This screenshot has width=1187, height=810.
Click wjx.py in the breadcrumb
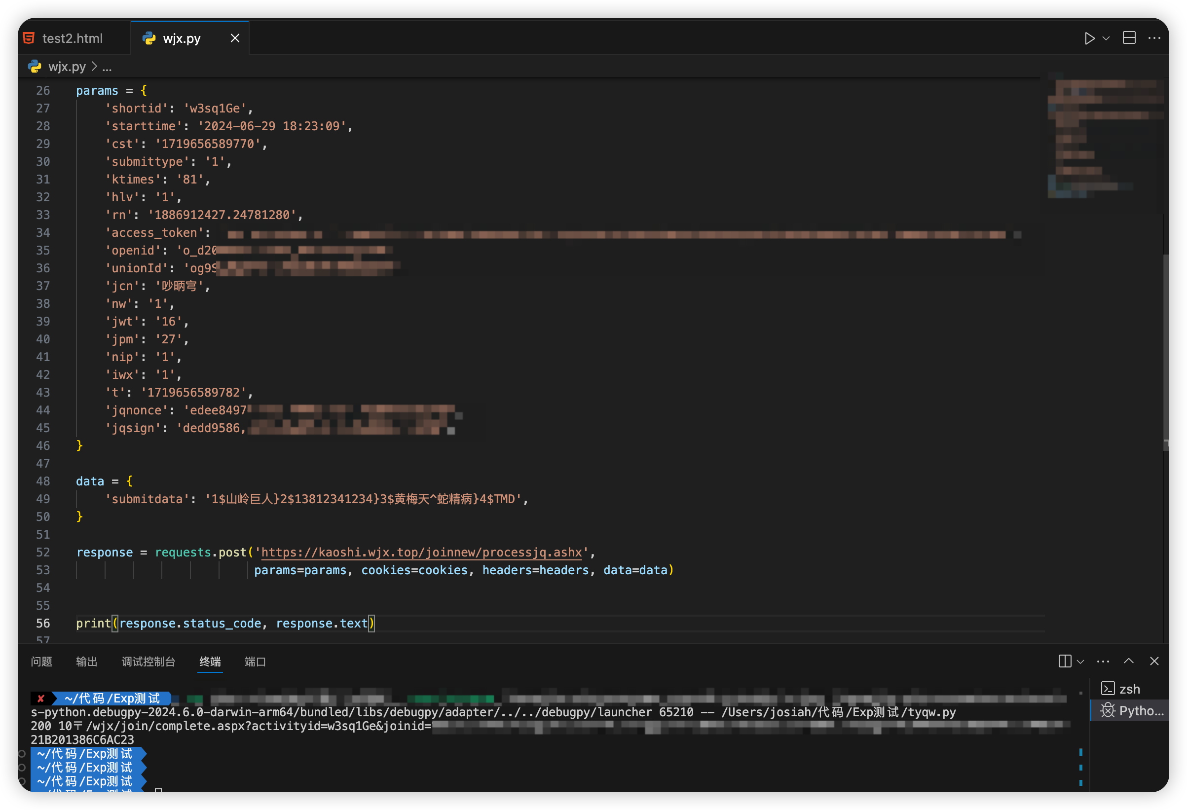[67, 67]
